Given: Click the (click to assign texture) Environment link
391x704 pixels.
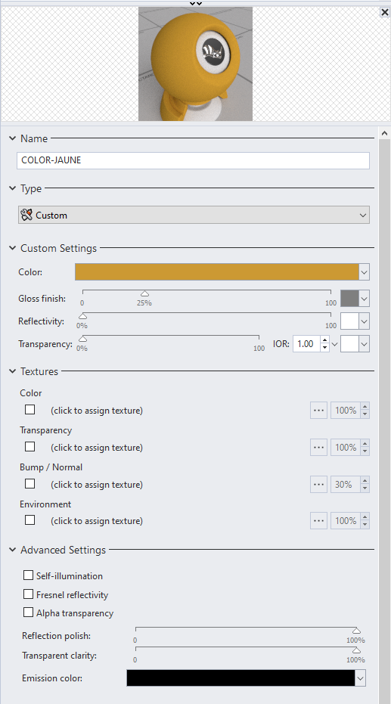Looking at the screenshot, I should (x=97, y=521).
